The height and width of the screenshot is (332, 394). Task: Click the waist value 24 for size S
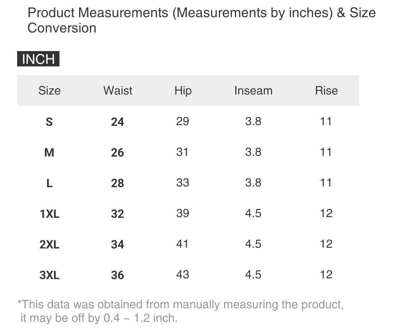(117, 122)
